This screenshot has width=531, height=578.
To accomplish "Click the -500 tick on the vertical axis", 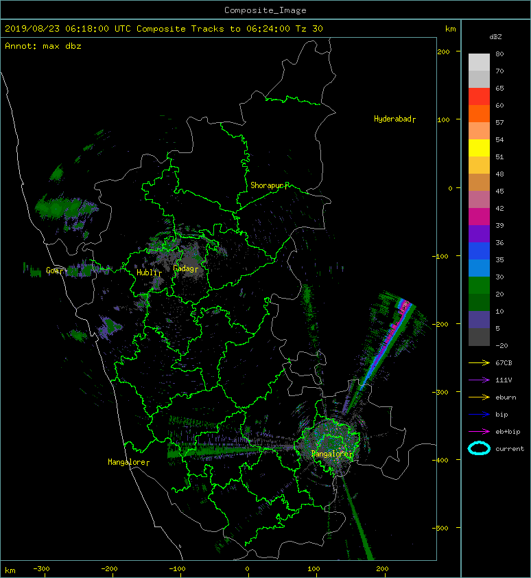I will pos(440,529).
